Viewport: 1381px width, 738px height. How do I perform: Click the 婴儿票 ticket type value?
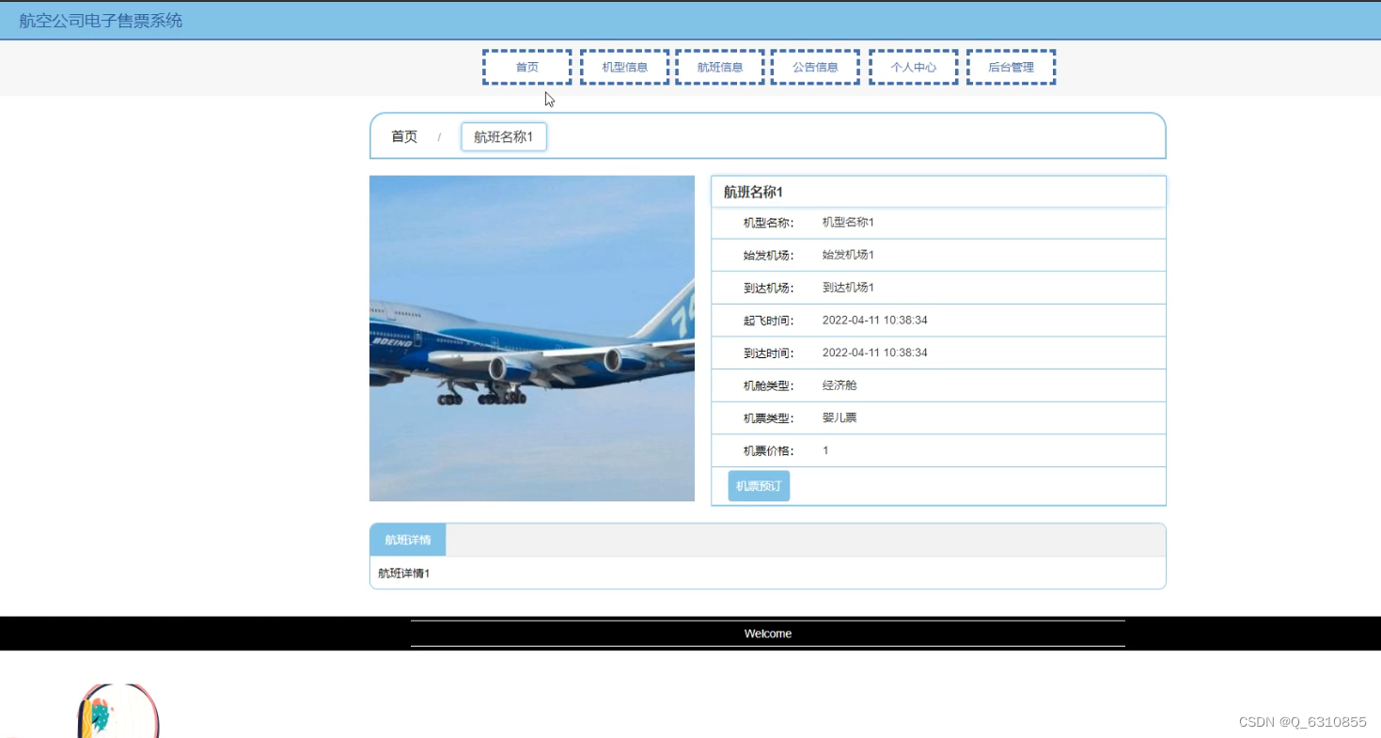[840, 417]
